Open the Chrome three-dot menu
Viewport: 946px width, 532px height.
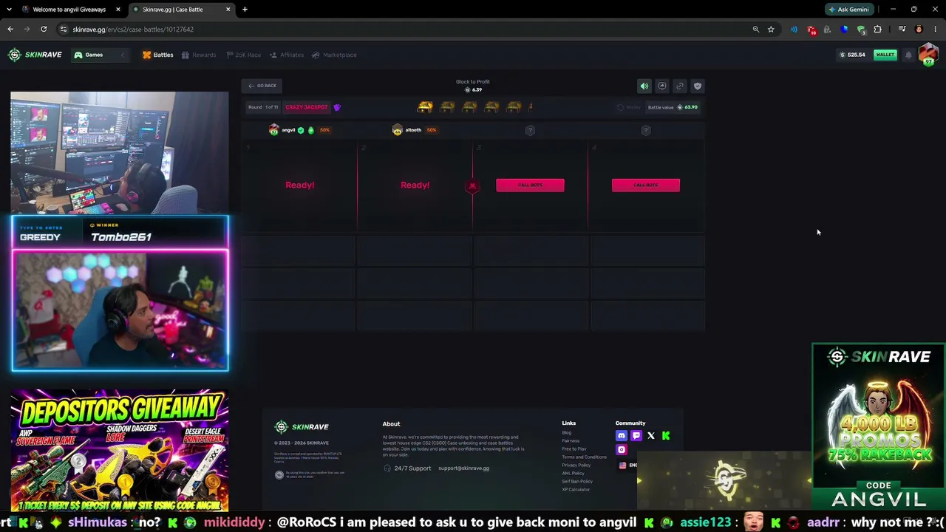tap(935, 30)
